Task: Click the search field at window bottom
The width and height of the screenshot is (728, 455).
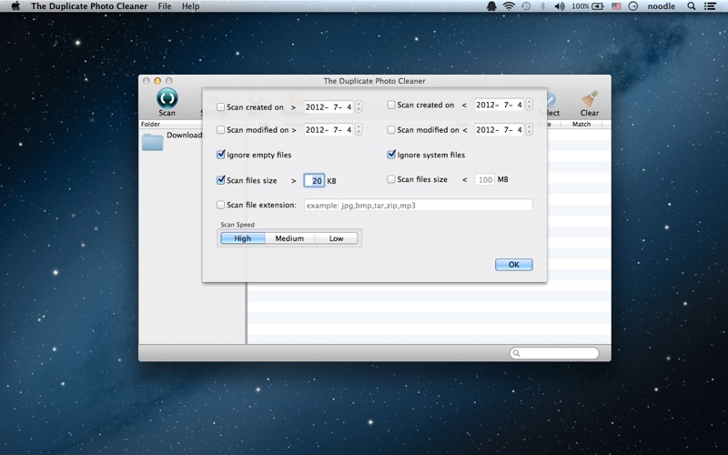Action: (554, 353)
